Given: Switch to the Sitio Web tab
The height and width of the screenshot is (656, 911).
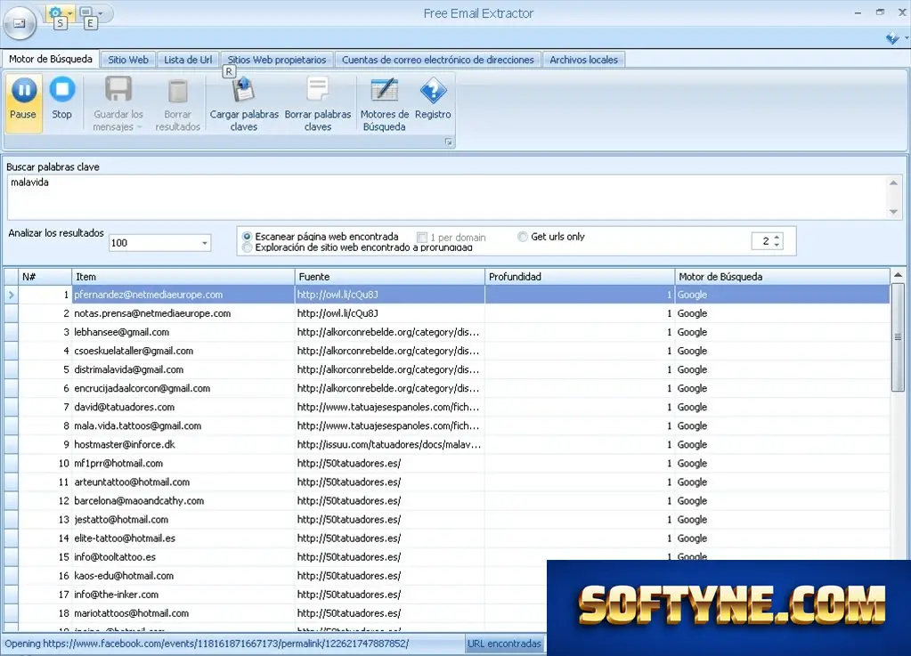Looking at the screenshot, I should [x=128, y=60].
